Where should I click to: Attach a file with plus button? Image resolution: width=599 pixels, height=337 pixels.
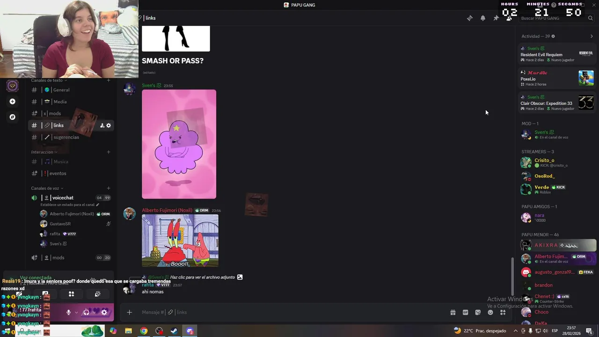130,312
